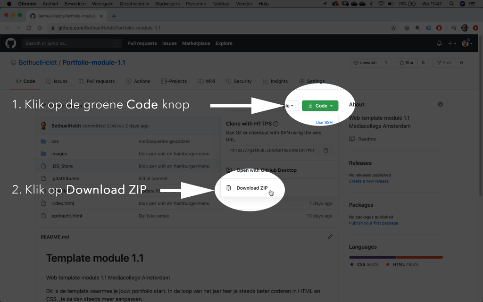Switch to the Pull requests repository tab
Screen dimensions: 483x302
[x=97, y=81]
